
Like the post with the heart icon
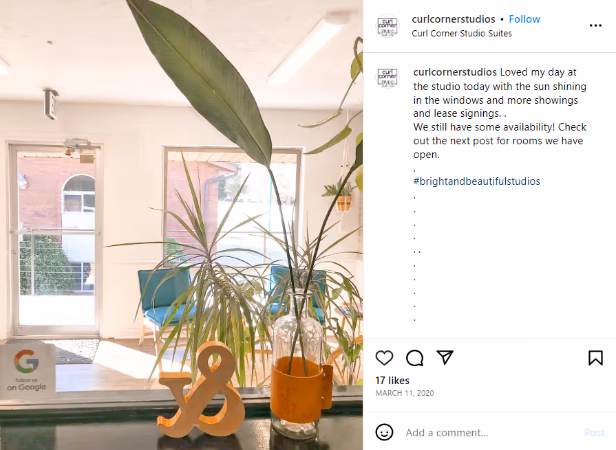[x=384, y=358]
